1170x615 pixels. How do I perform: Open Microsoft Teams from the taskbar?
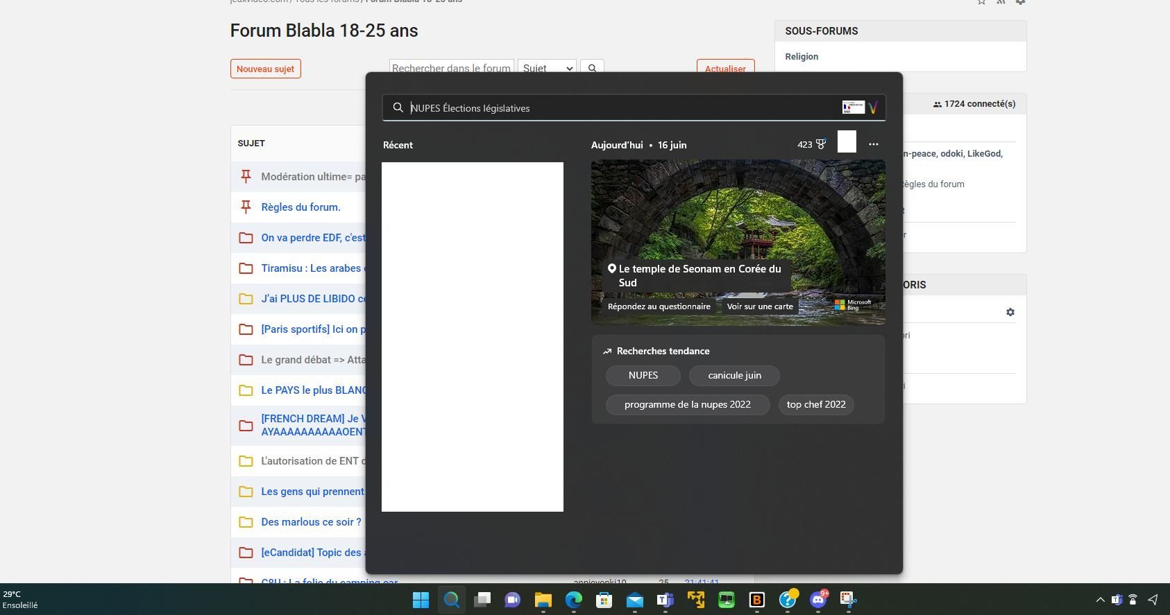665,600
